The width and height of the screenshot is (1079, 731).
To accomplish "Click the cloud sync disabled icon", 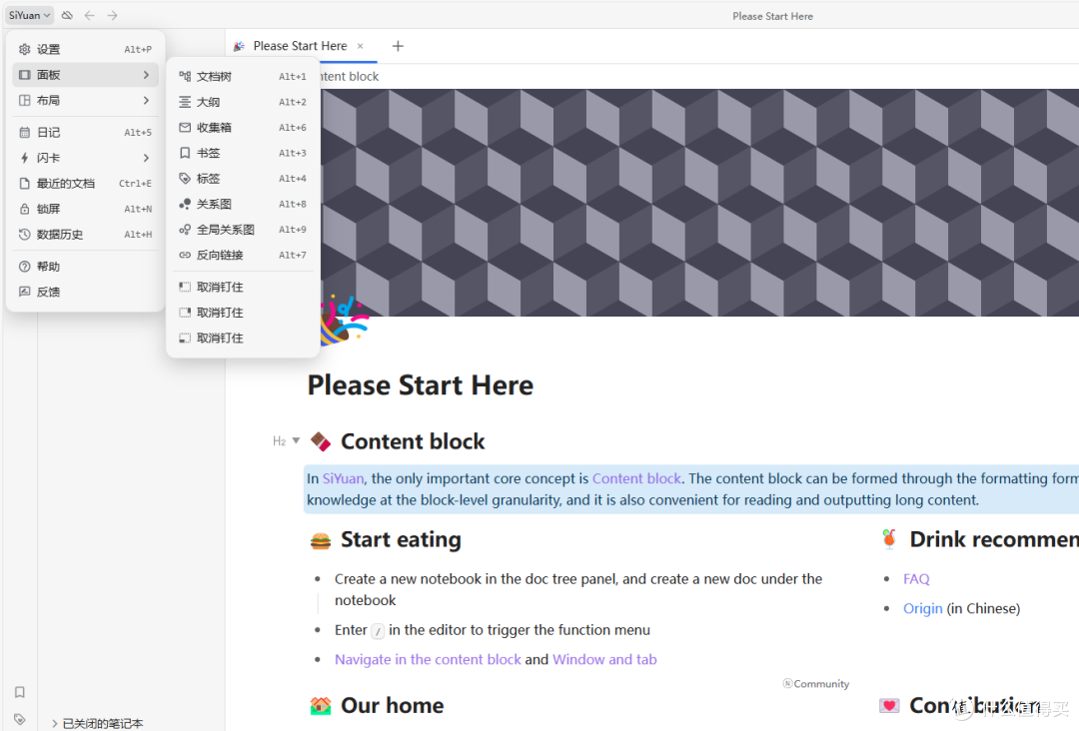I will pyautogui.click(x=68, y=15).
